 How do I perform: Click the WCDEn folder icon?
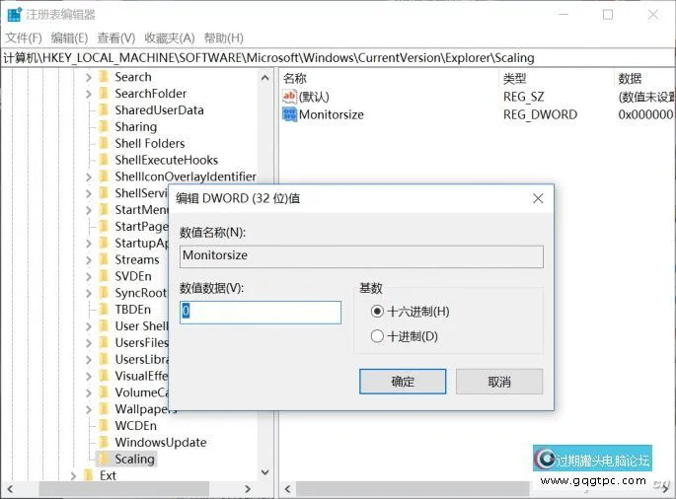point(104,426)
